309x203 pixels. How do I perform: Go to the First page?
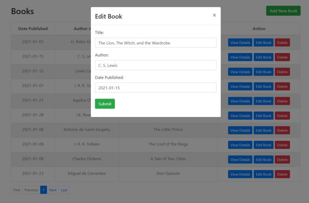pyautogui.click(x=17, y=190)
